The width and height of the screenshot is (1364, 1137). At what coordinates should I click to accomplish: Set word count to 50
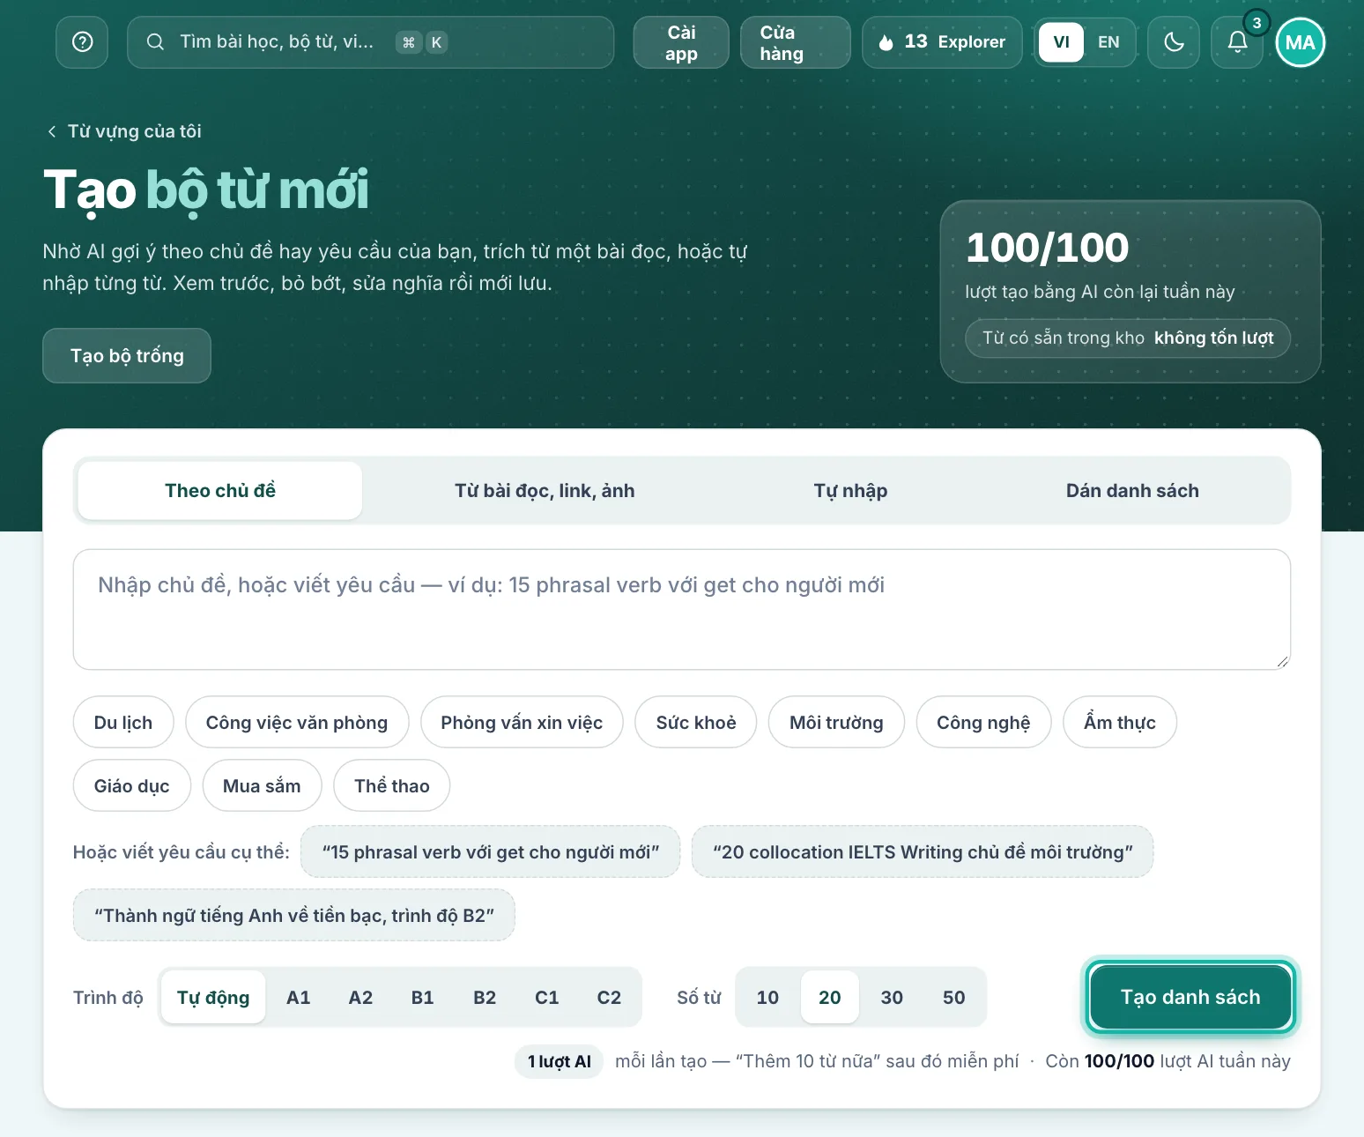point(954,997)
